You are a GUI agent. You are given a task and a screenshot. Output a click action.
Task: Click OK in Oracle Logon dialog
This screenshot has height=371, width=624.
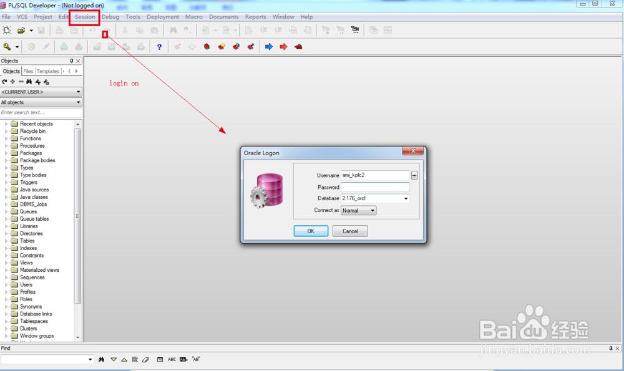pos(311,231)
